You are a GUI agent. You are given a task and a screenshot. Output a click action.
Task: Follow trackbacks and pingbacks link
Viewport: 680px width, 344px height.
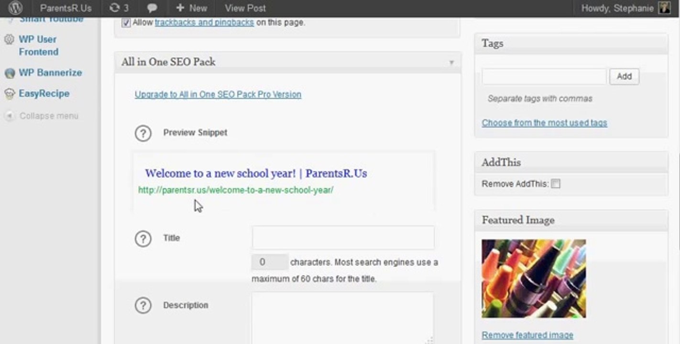pos(204,22)
